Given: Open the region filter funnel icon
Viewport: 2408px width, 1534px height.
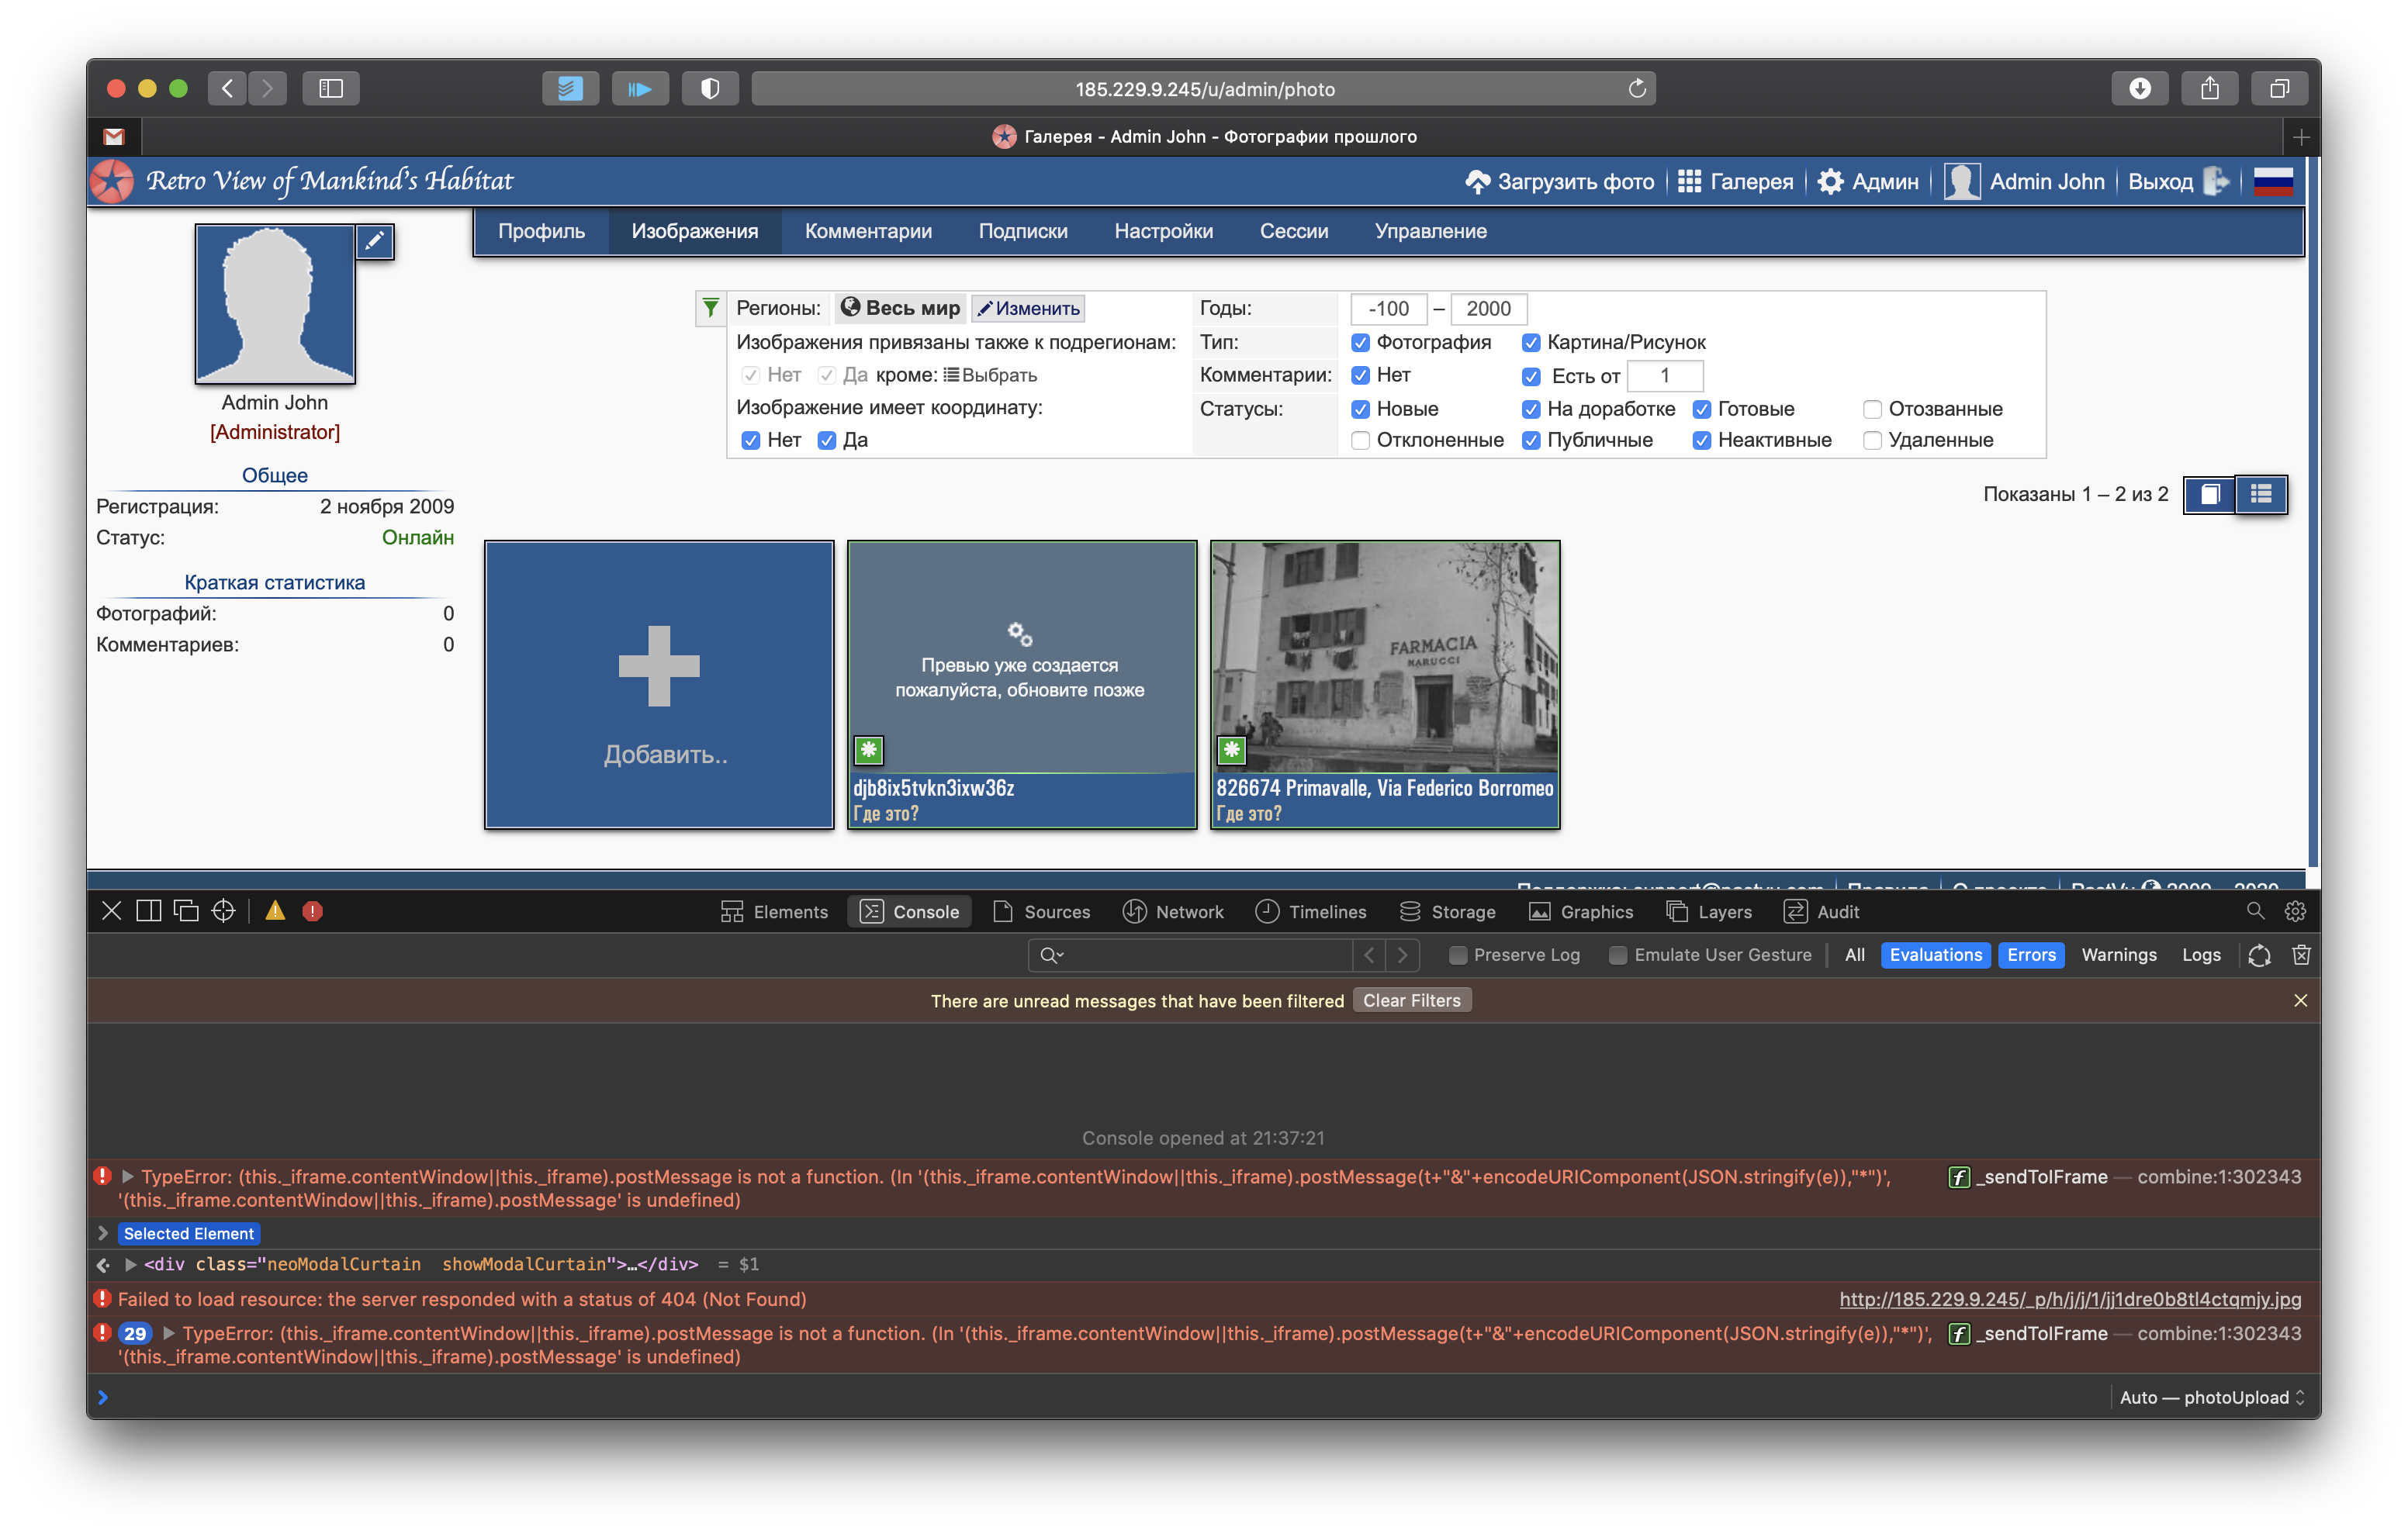Looking at the screenshot, I should 711,308.
